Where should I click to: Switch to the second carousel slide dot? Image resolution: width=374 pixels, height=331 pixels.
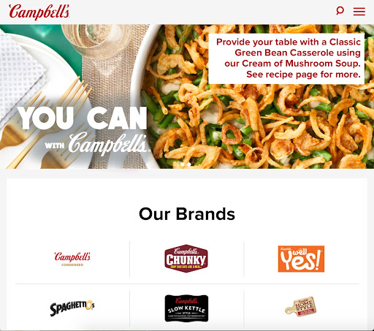coord(189,164)
